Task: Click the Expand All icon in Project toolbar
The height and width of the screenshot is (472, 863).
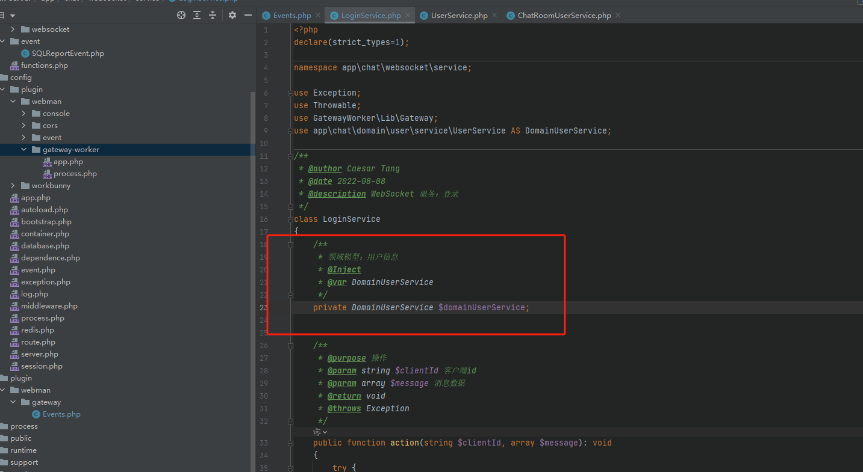Action: [197, 15]
